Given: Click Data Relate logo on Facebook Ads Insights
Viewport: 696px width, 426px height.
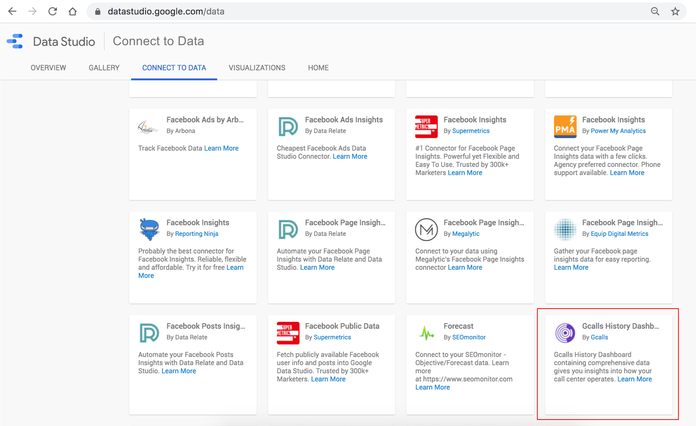Looking at the screenshot, I should coord(288,126).
